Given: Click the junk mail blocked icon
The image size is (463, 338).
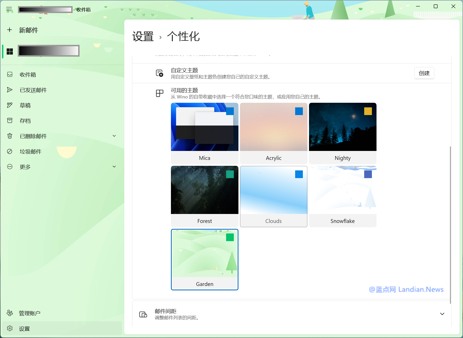Looking at the screenshot, I should [10, 151].
